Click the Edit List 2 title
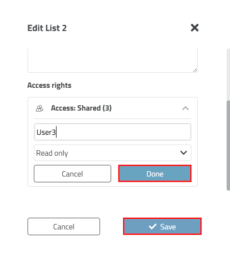This screenshot has width=230, height=258. (x=47, y=28)
